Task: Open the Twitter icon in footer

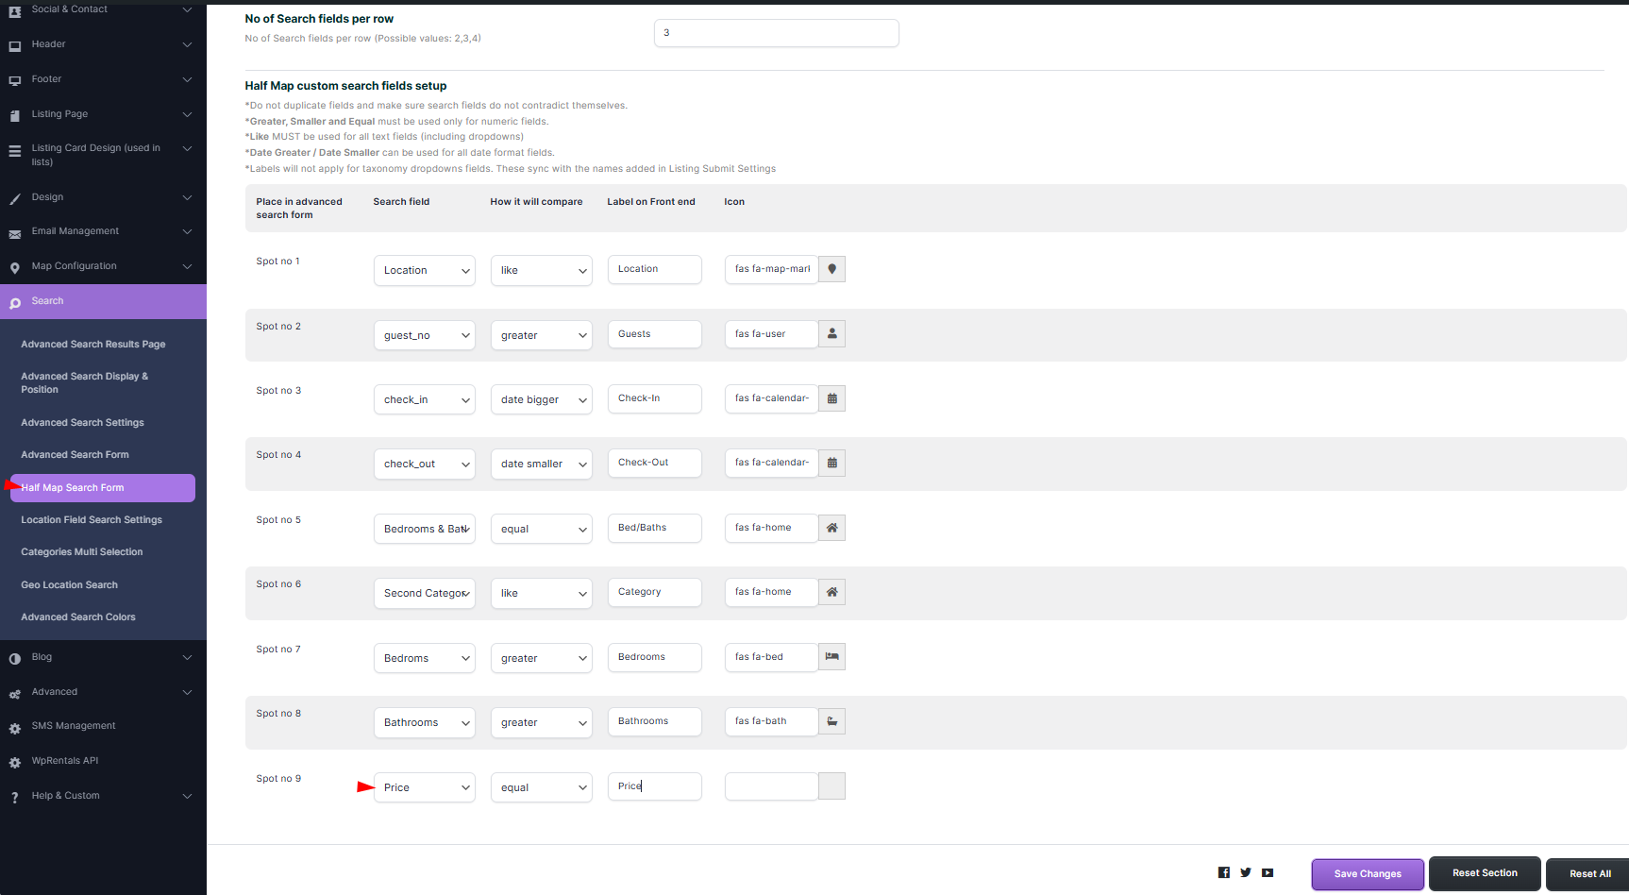Action: click(x=1246, y=872)
